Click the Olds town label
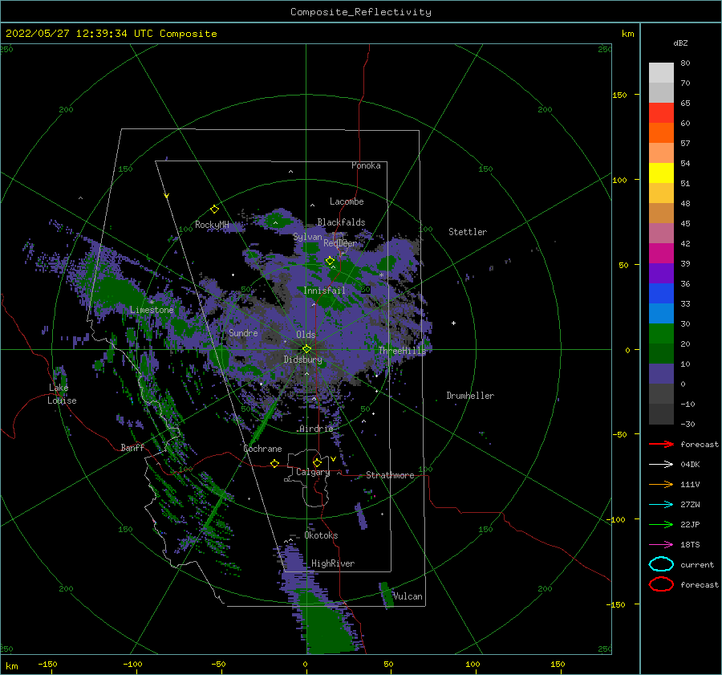This screenshot has height=675, width=722. pos(306,335)
